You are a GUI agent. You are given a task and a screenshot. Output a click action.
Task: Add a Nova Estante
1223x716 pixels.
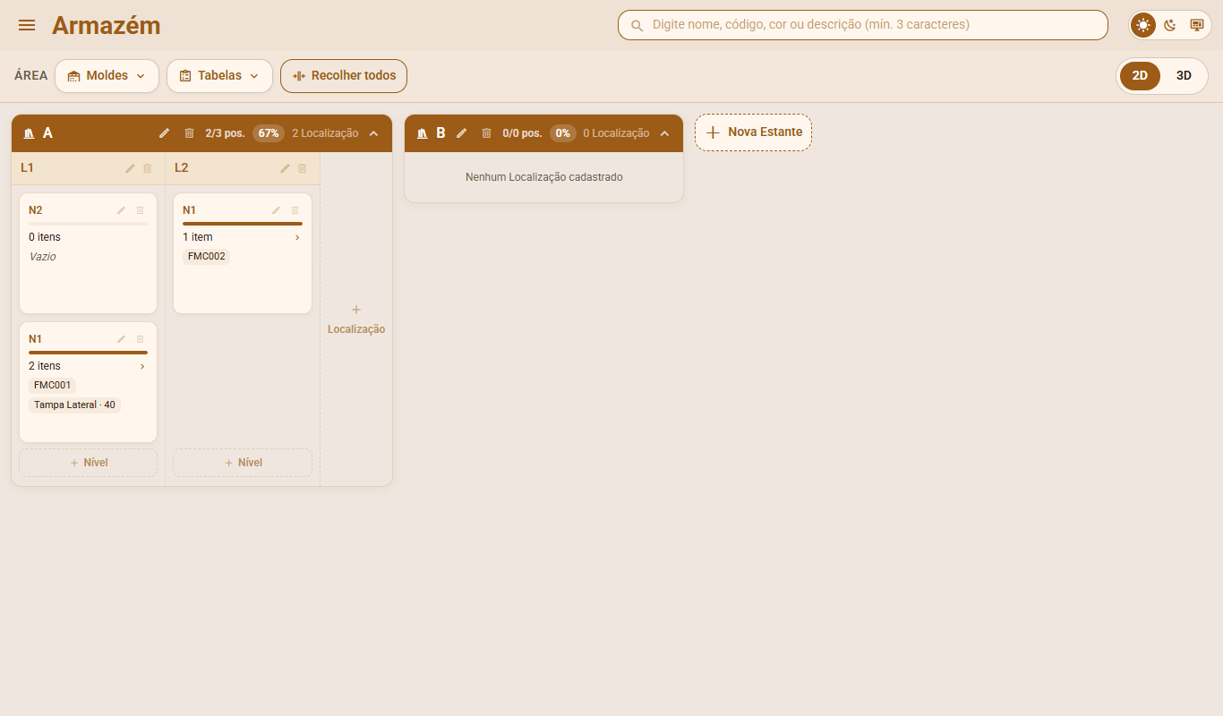(x=753, y=132)
